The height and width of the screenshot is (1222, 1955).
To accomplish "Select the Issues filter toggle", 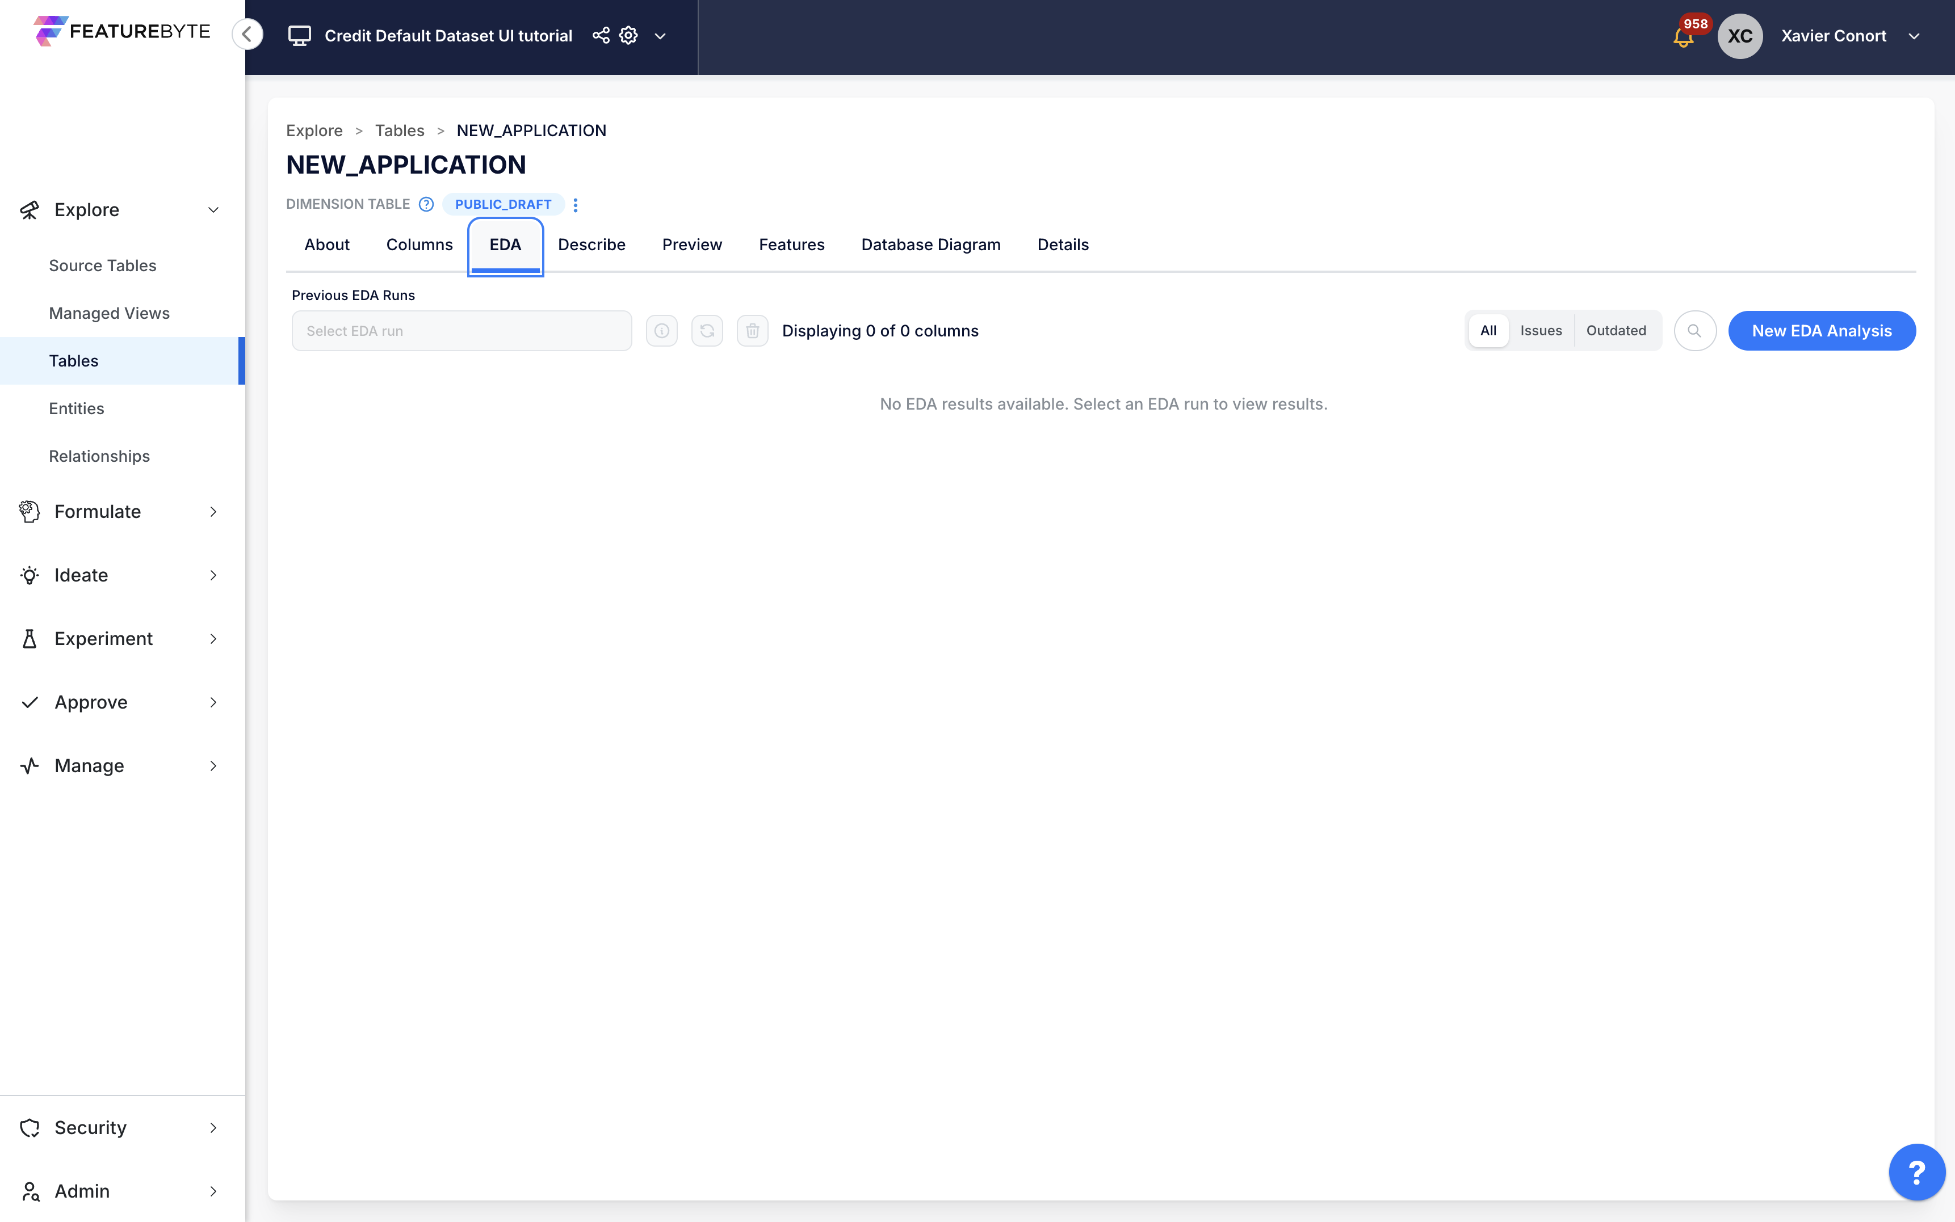I will tap(1540, 331).
